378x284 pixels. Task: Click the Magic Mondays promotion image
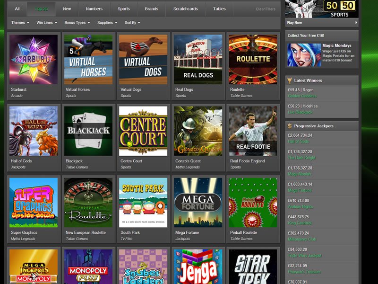304,55
